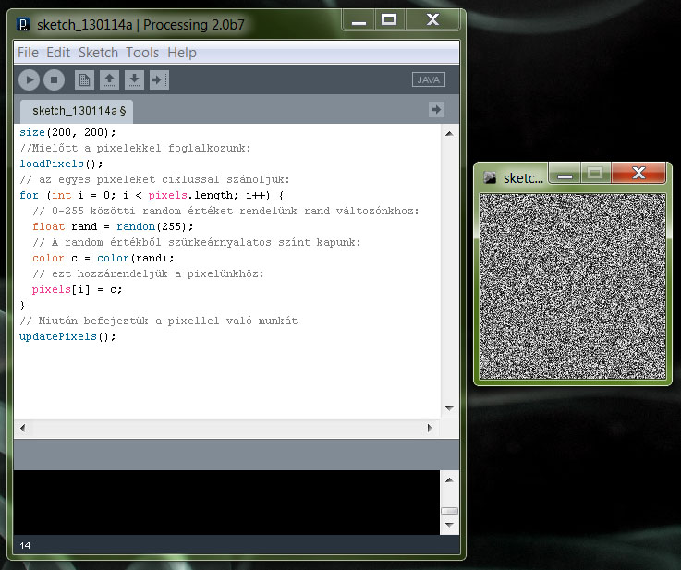This screenshot has height=570, width=681.
Task: Open the Help menu
Action: (182, 53)
